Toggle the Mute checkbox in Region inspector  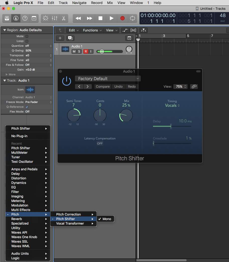(27, 36)
